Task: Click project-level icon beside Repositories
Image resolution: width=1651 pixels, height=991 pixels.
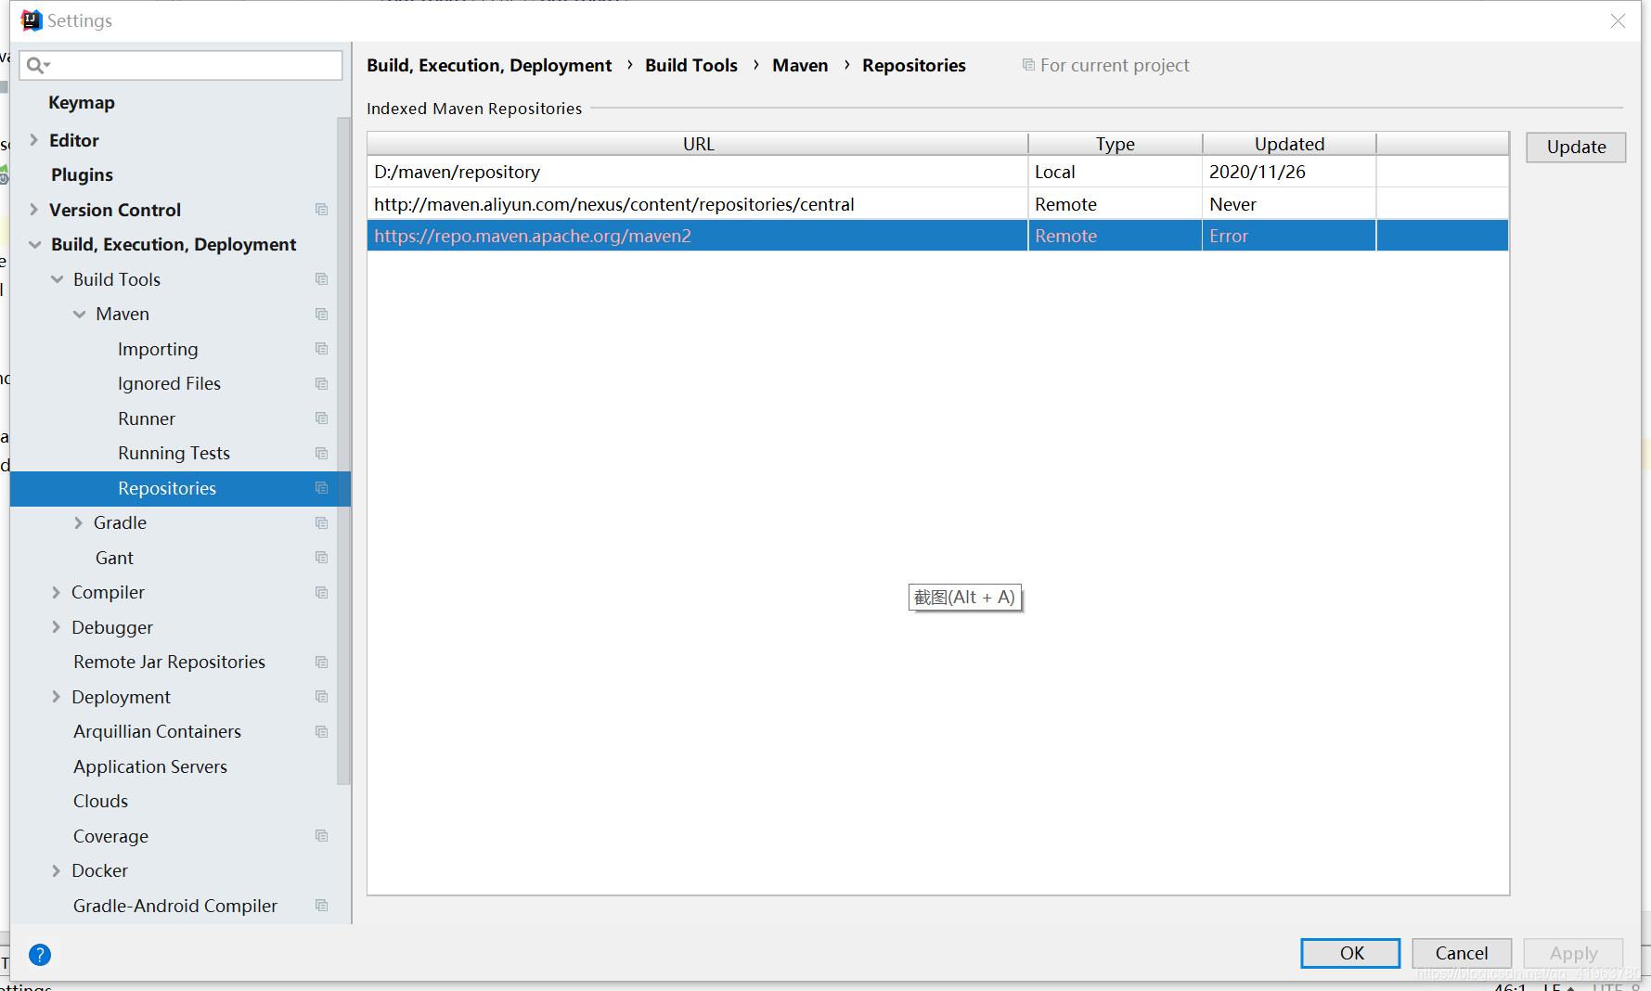Action: pyautogui.click(x=322, y=488)
